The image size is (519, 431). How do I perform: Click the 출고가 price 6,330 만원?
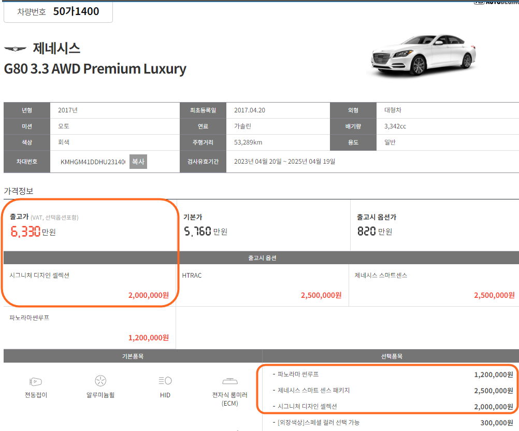tap(33, 232)
